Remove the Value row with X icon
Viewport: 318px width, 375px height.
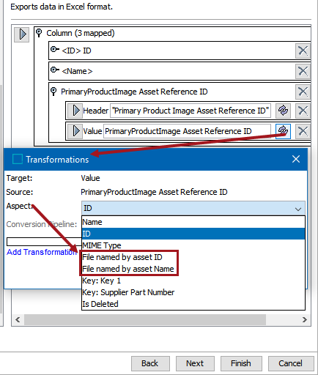(x=303, y=131)
